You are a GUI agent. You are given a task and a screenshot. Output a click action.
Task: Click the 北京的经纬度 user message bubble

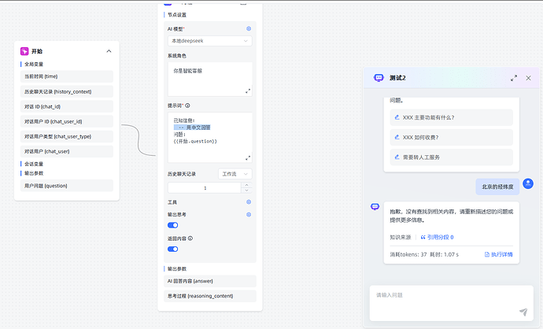coord(497,187)
